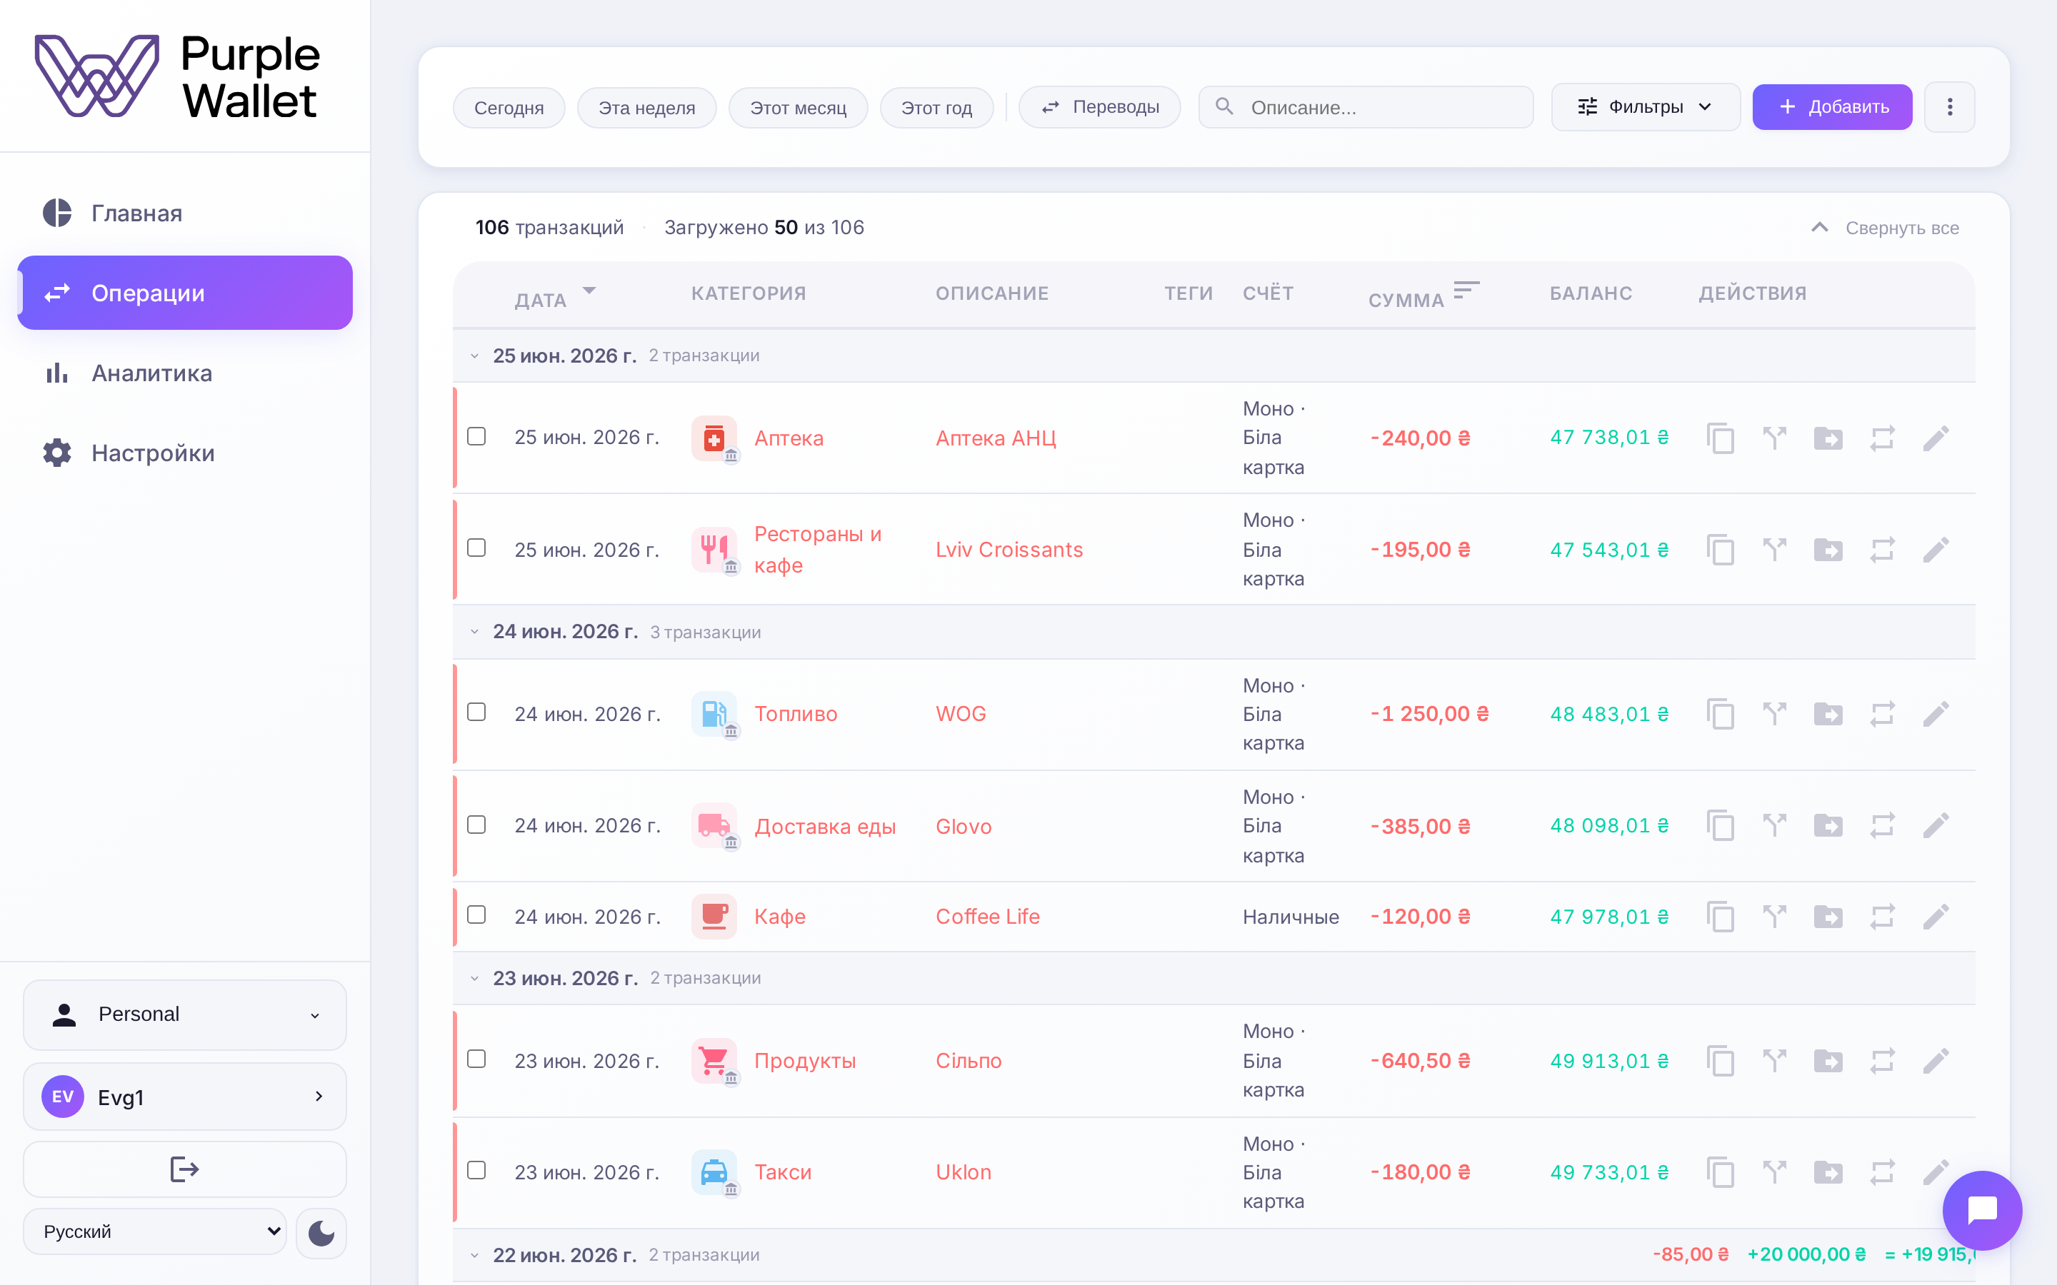Copy the Lviv Croissants transaction
Image resolution: width=2057 pixels, height=1285 pixels.
1721,550
